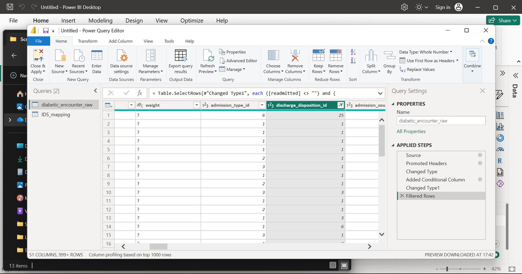
Task: Switch to the Transform tab
Action: click(x=88, y=41)
